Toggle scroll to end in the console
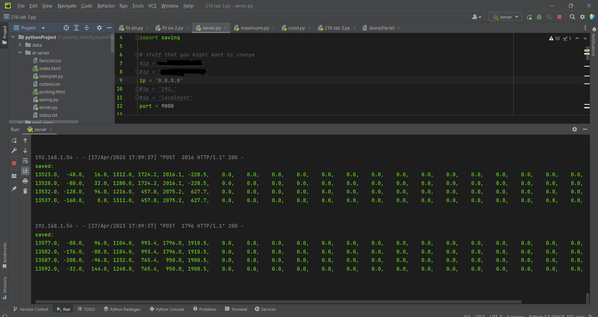The width and height of the screenshot is (598, 317). pos(25,171)
